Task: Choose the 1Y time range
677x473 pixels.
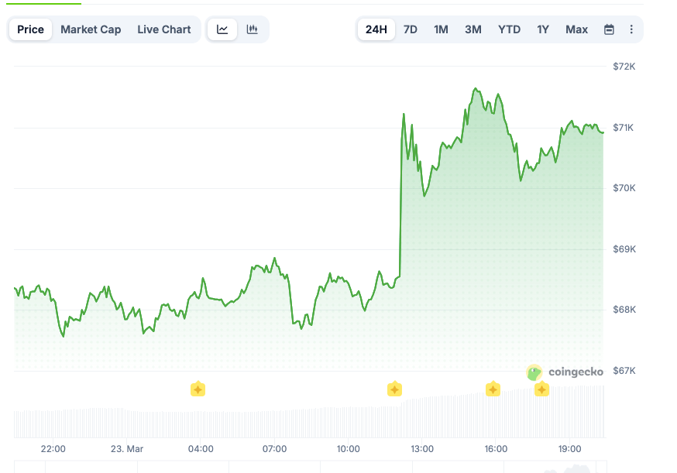Action: [543, 29]
